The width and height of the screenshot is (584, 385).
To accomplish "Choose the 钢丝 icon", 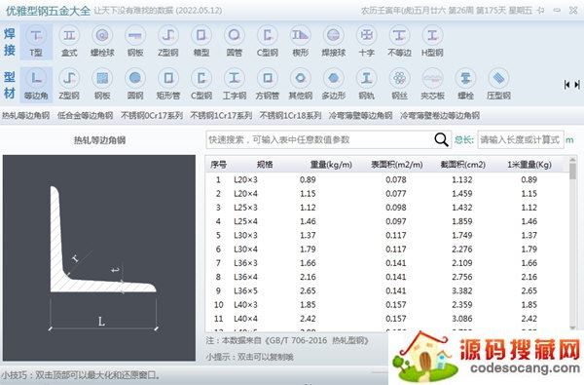I will point(400,85).
